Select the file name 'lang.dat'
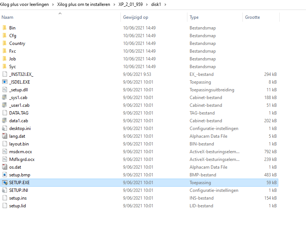306x225 pixels. click(17, 136)
